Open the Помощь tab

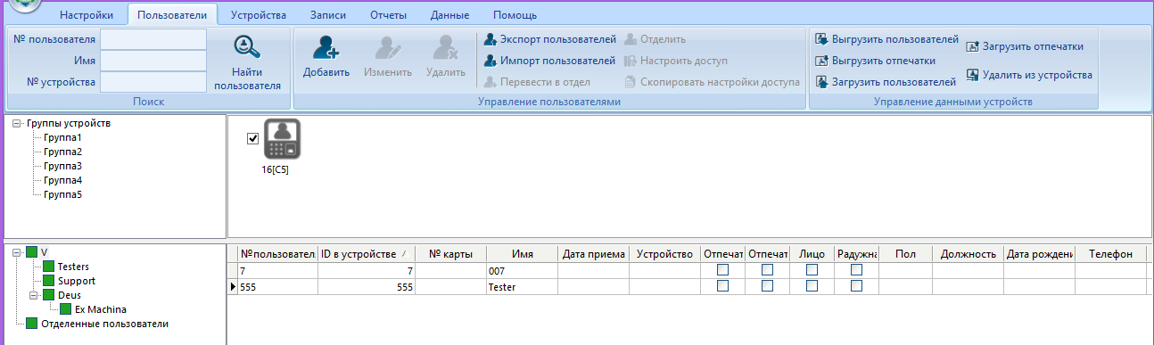pos(515,15)
